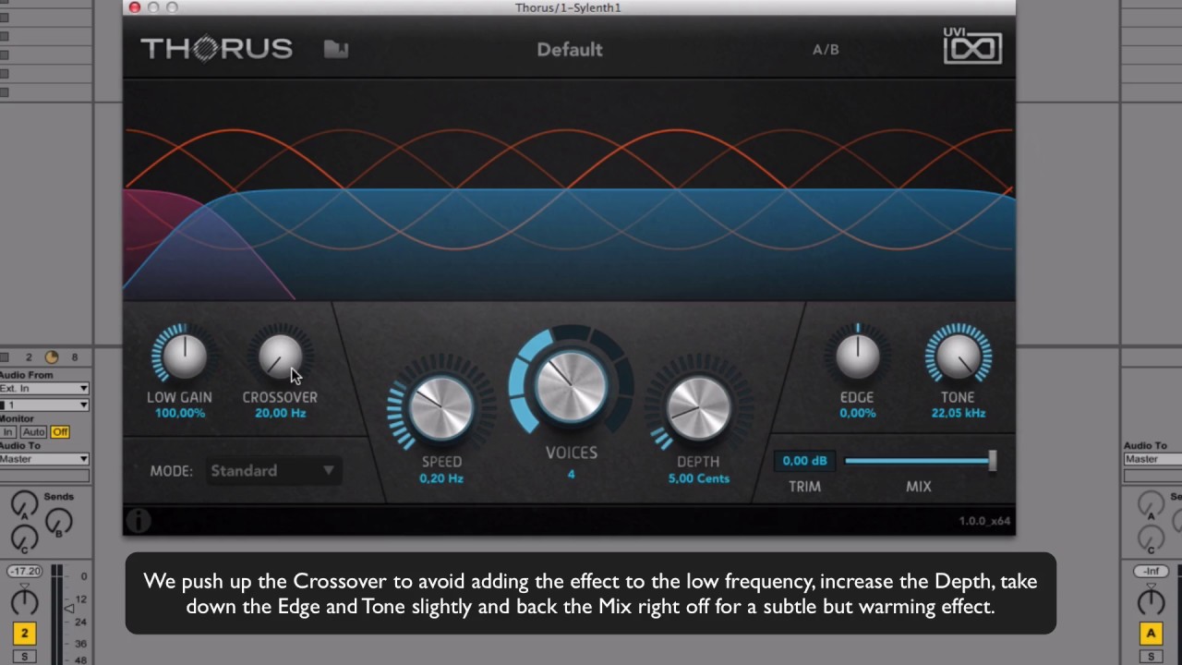Click the window title Thorus/1-Sylenth1
1182x665 pixels.
click(568, 8)
